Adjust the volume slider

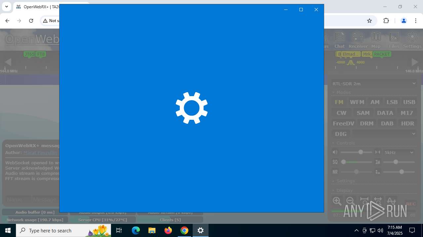pyautogui.click(x=356, y=152)
